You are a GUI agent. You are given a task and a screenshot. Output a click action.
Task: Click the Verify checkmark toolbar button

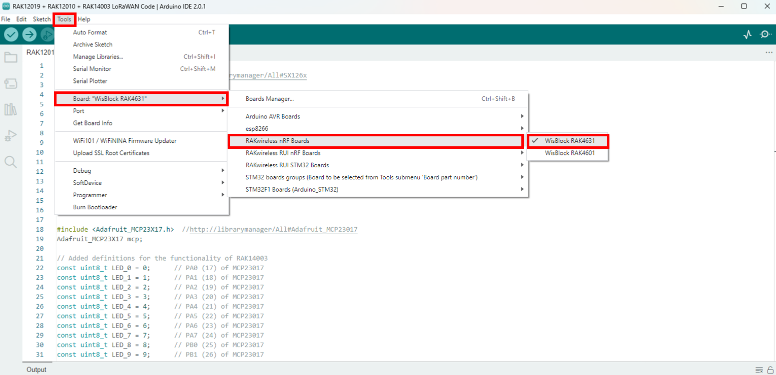[x=11, y=34]
